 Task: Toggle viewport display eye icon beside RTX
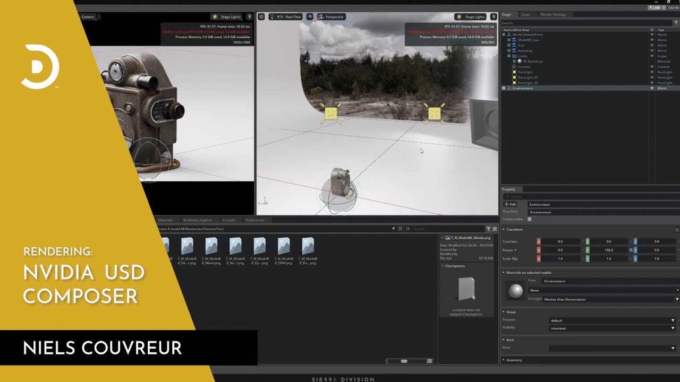(x=310, y=17)
